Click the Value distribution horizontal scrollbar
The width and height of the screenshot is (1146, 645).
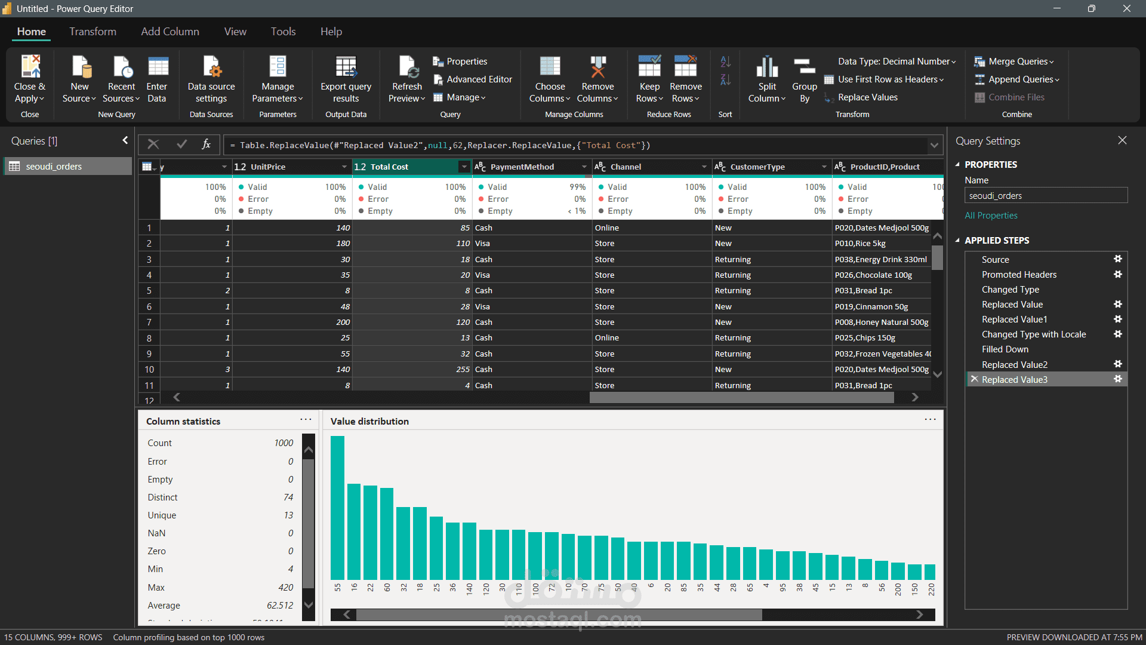pos(559,615)
